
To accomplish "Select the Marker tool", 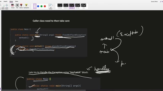I will tap(21, 6).
